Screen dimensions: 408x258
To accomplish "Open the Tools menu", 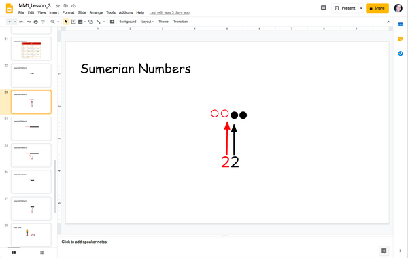I will [111, 12].
